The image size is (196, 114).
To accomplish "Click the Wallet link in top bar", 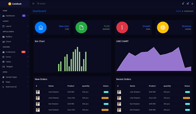I will click(x=43, y=4).
